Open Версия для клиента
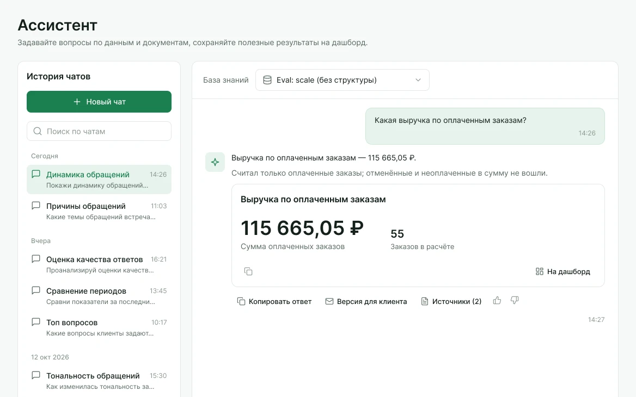This screenshot has width=636, height=397. 366,301
